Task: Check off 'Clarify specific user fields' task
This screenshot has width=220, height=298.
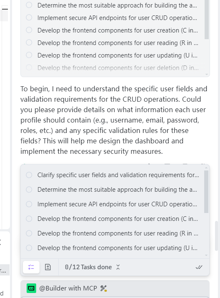Action: coord(29,175)
